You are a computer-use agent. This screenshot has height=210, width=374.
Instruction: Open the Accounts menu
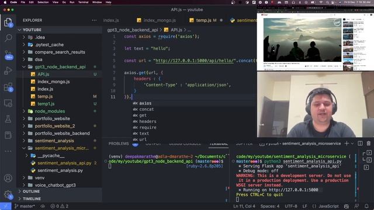(x=8, y=178)
